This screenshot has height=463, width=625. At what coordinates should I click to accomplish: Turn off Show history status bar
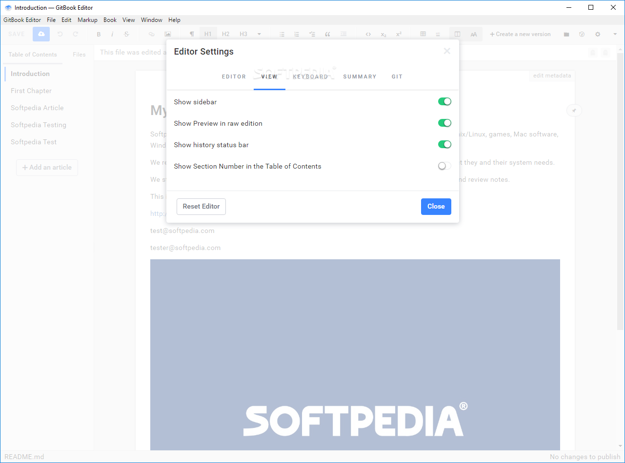[444, 144]
